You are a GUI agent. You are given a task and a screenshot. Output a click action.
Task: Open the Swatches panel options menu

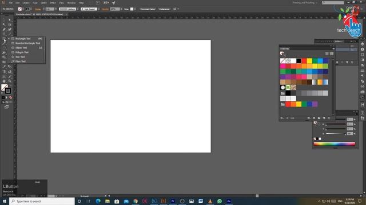(x=333, y=48)
